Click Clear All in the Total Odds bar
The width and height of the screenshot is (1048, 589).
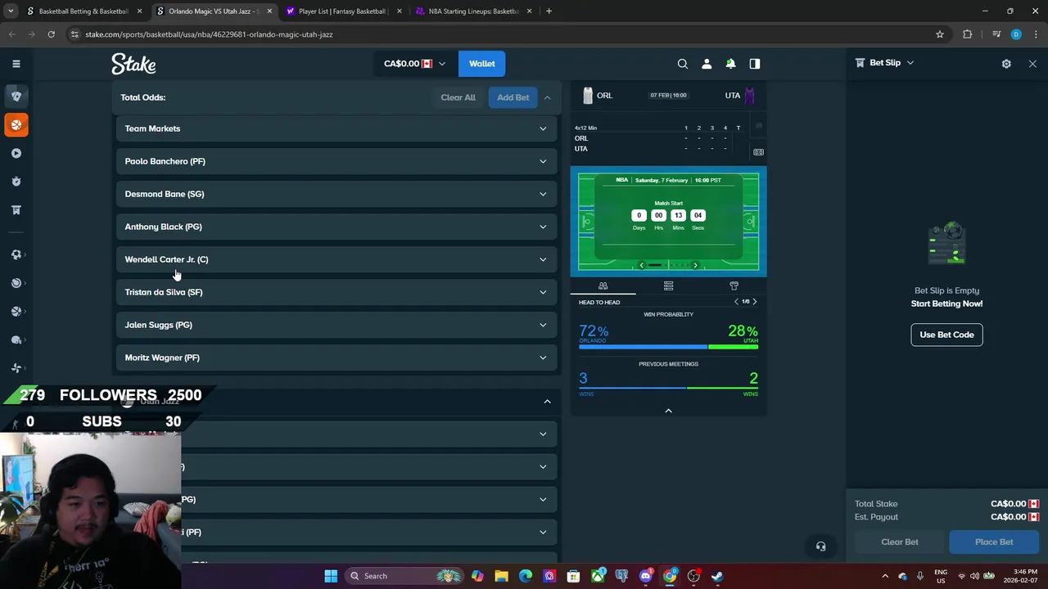point(458,97)
